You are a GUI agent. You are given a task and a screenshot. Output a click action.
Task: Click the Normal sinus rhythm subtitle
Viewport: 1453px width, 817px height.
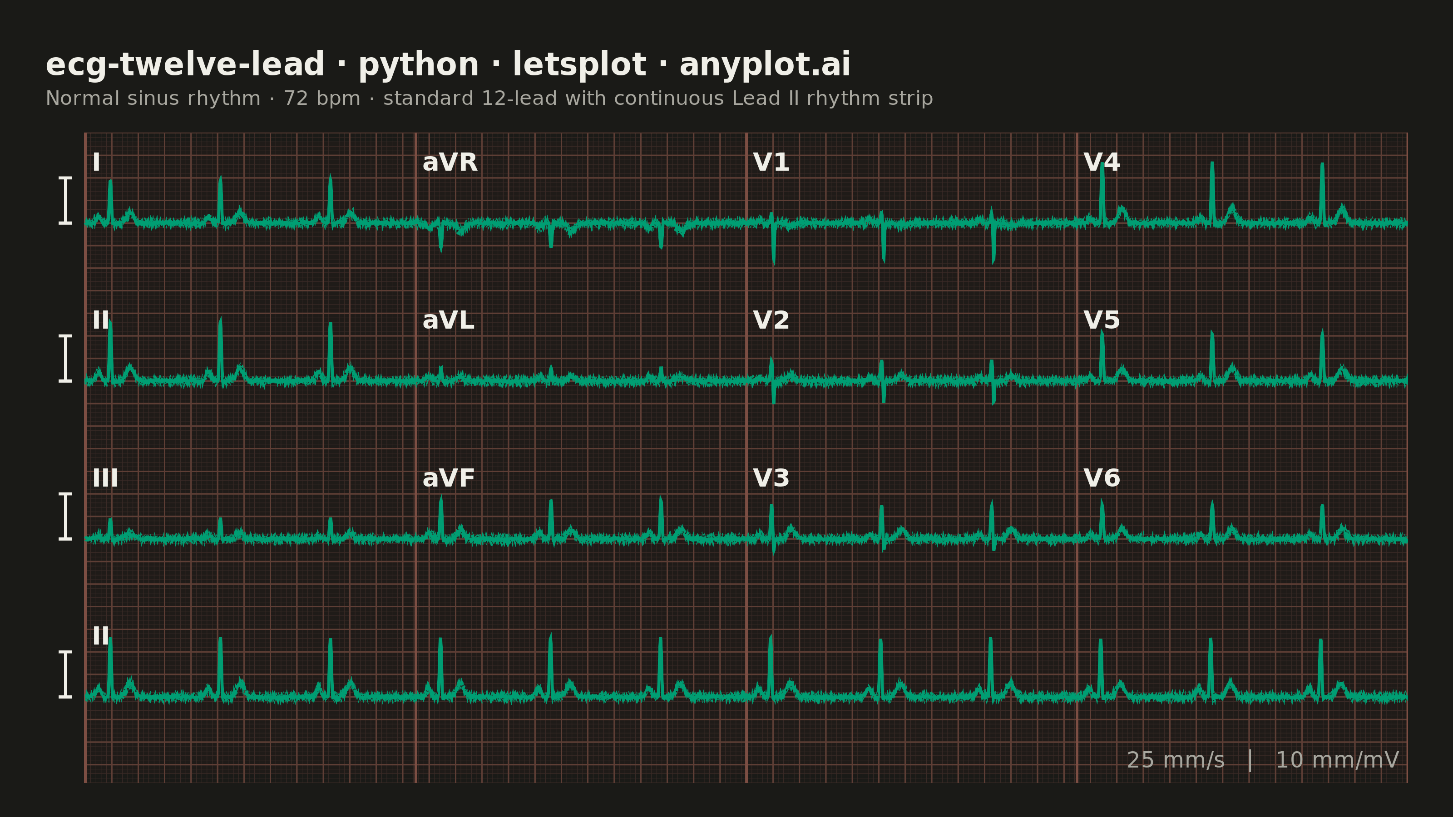(x=489, y=98)
